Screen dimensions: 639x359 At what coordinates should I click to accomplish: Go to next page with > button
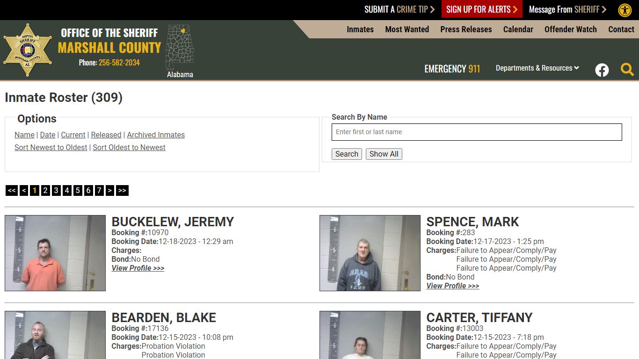coord(110,190)
